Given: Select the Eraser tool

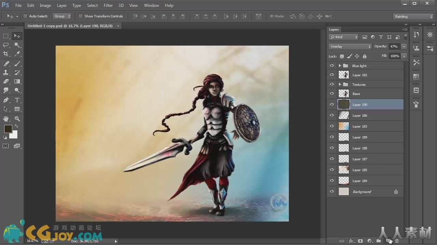Looking at the screenshot, I should pos(6,81).
